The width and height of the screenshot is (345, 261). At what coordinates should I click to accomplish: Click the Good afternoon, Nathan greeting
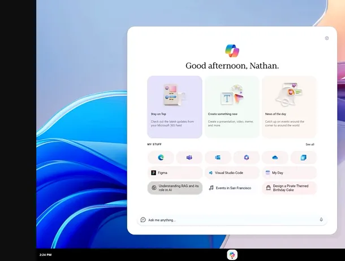tap(232, 66)
